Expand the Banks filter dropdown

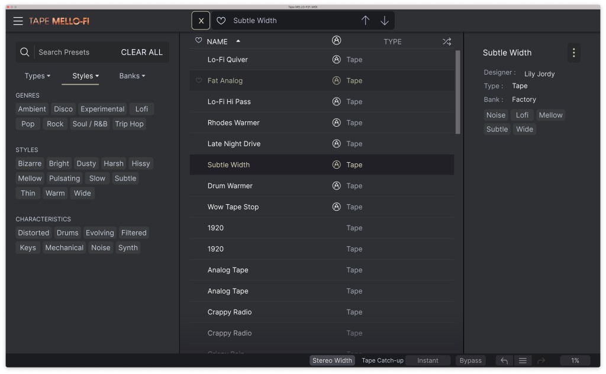(132, 76)
